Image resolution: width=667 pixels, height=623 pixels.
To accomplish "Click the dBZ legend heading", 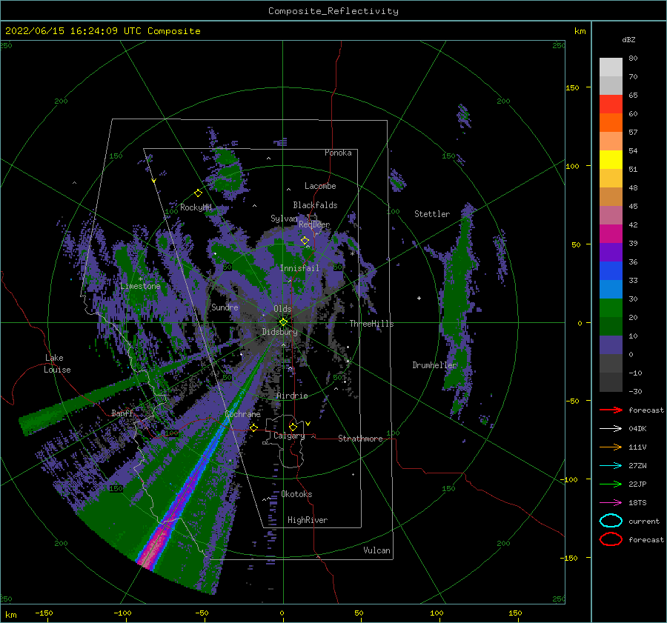I will tap(628, 39).
